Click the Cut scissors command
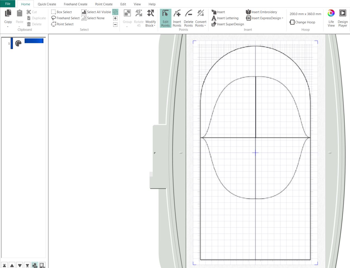350x268 pixels. tap(31, 12)
